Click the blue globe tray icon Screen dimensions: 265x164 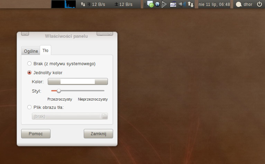click(x=157, y=4)
